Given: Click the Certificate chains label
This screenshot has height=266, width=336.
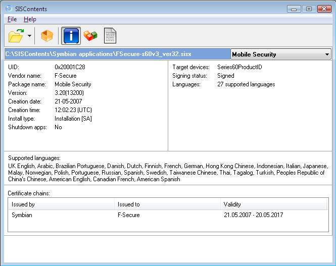Looking at the screenshot, I should pyautogui.click(x=29, y=193).
